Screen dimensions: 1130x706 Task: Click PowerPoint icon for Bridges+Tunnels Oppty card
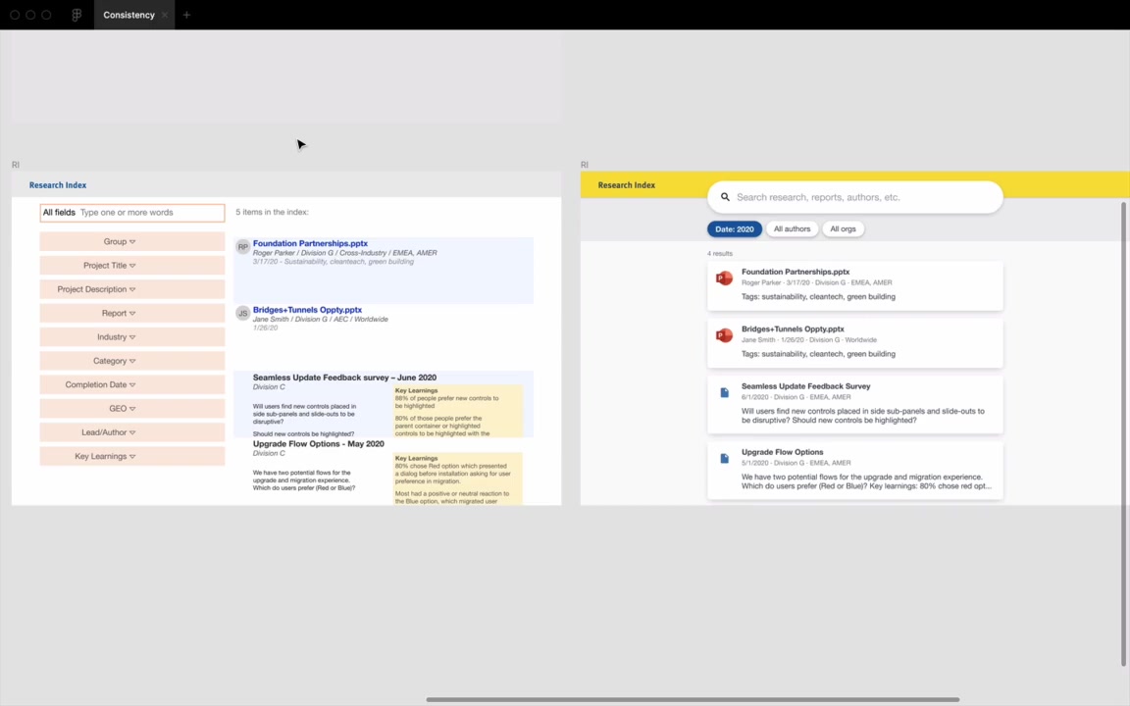pos(724,335)
